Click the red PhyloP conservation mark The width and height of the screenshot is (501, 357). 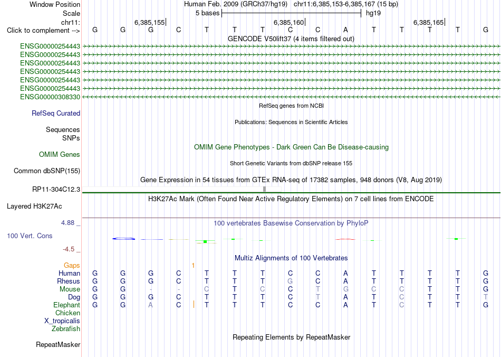[345, 239]
